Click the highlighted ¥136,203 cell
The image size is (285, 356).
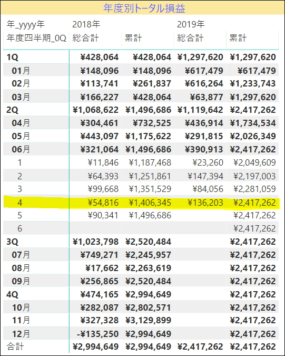point(205,203)
